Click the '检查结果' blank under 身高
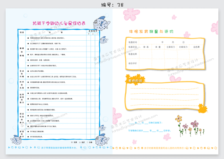This screenshot has width=224, height=159. [146, 54]
